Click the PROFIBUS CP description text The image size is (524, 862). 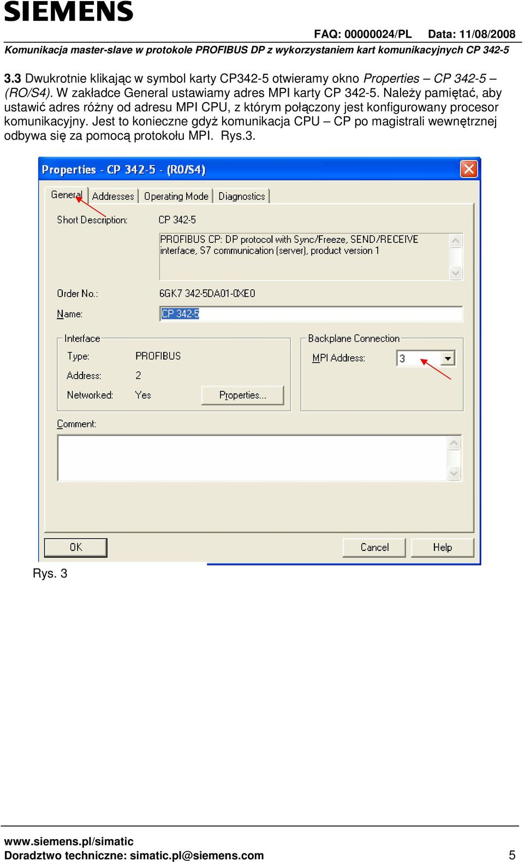click(289, 245)
